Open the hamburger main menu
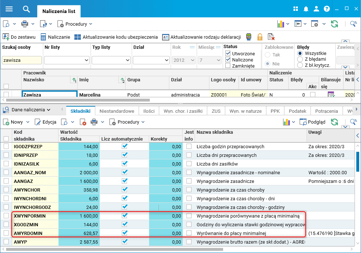The width and height of the screenshot is (361, 253). click(9, 9)
